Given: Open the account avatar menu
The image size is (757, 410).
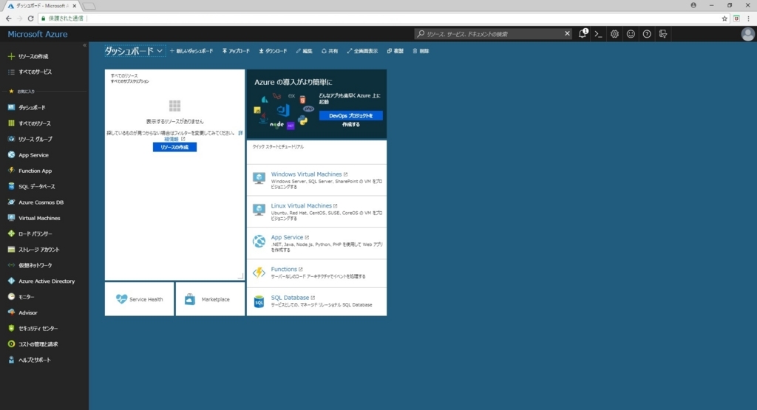Looking at the screenshot, I should (747, 34).
